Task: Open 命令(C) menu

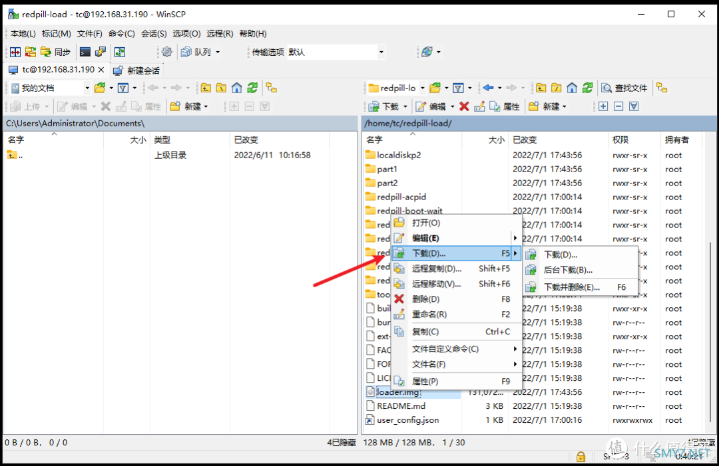Action: click(122, 33)
